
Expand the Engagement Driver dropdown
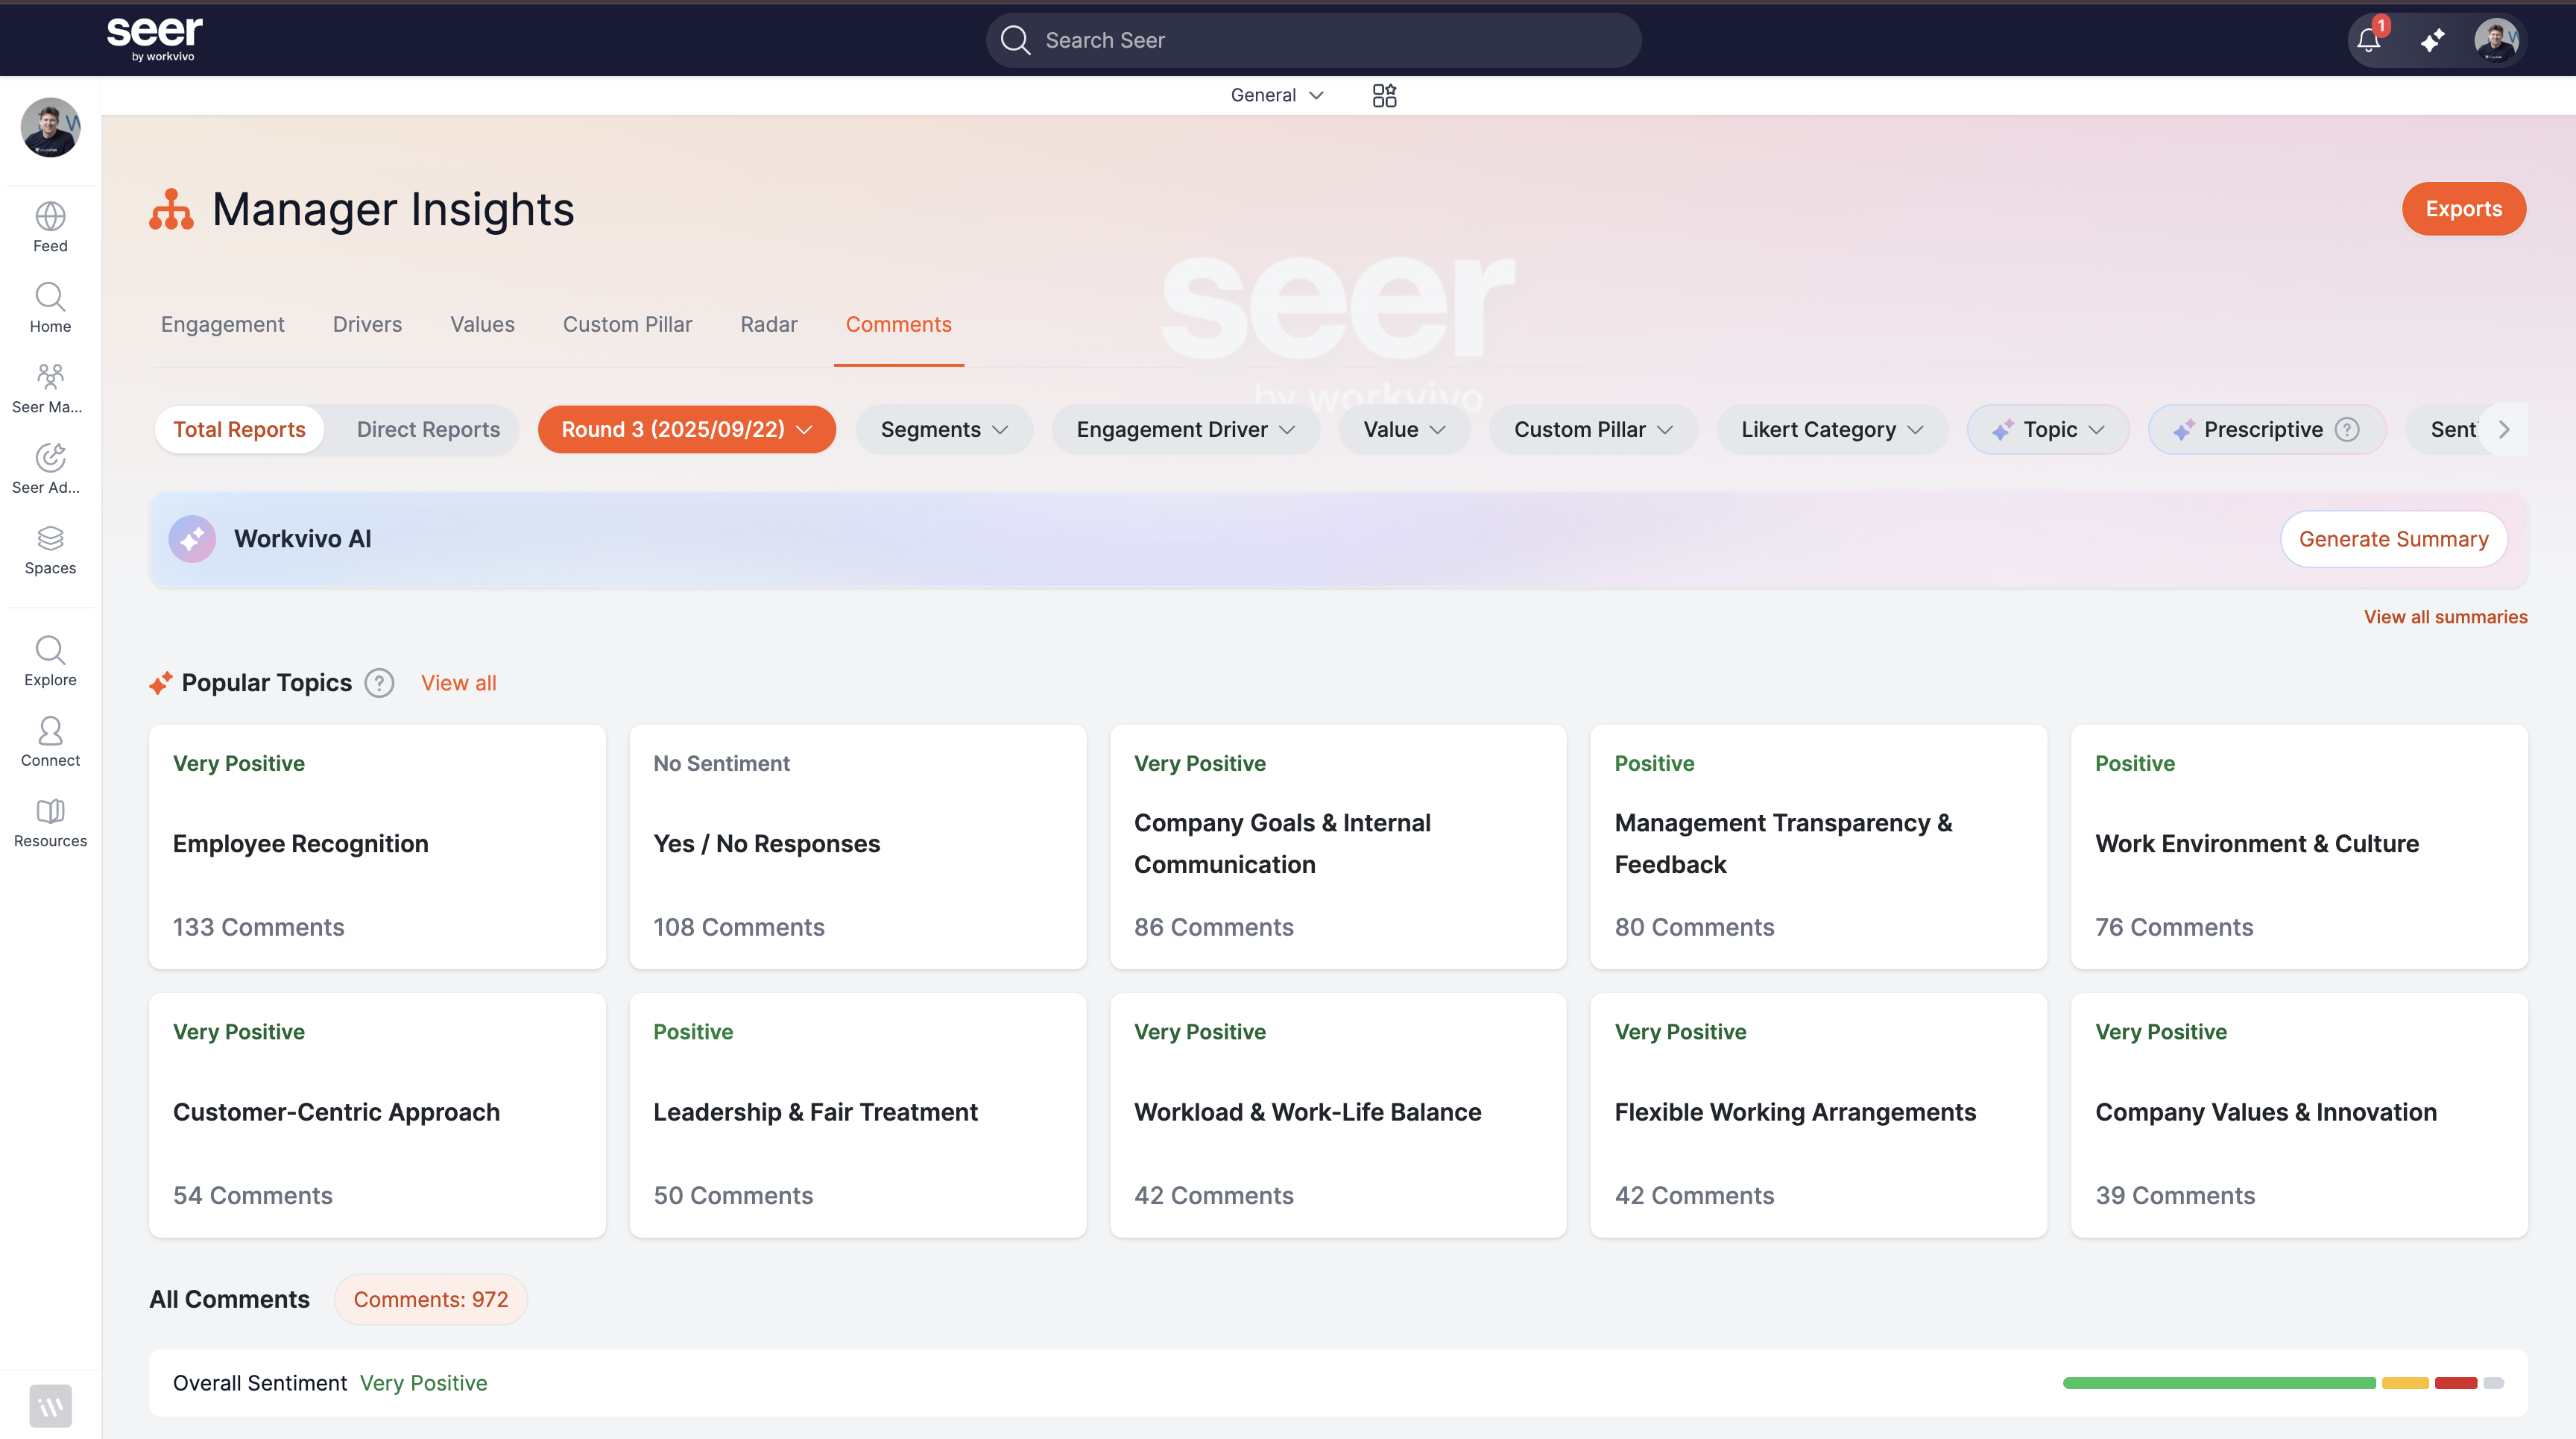[1185, 429]
